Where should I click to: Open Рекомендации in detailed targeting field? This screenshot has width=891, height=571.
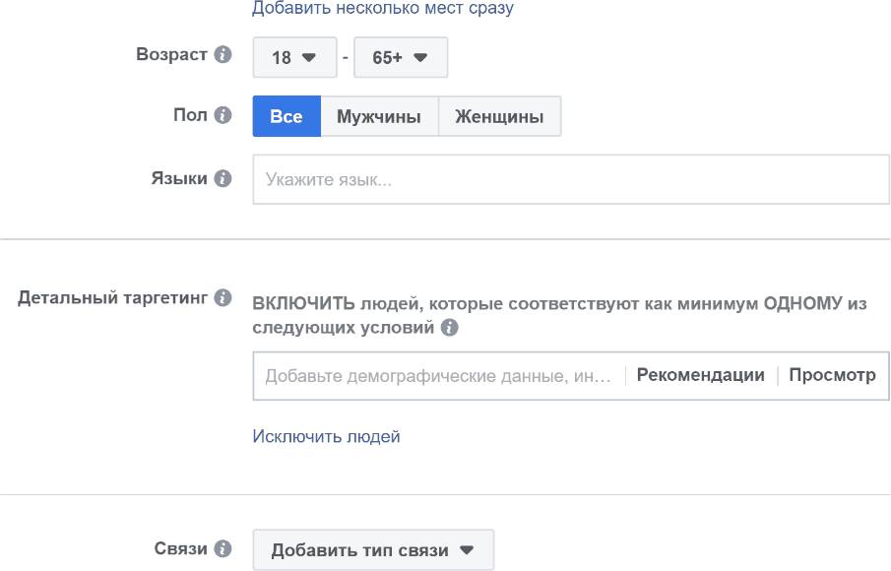coord(700,375)
